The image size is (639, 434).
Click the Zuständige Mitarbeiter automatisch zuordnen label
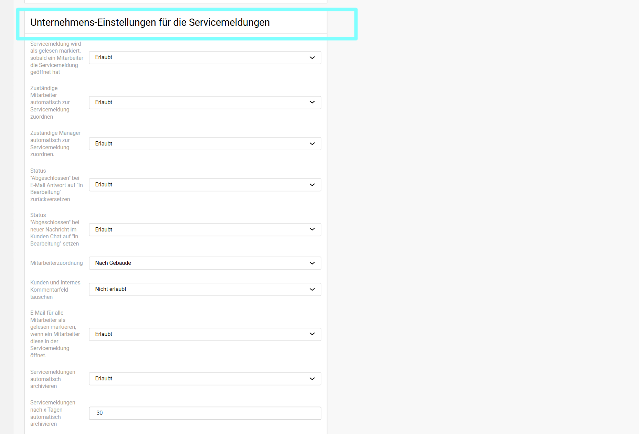50,102
